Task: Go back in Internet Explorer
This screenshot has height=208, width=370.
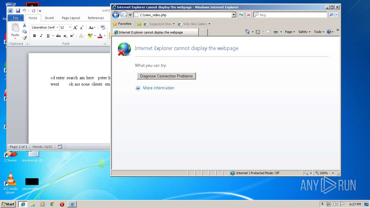Action: point(116,15)
